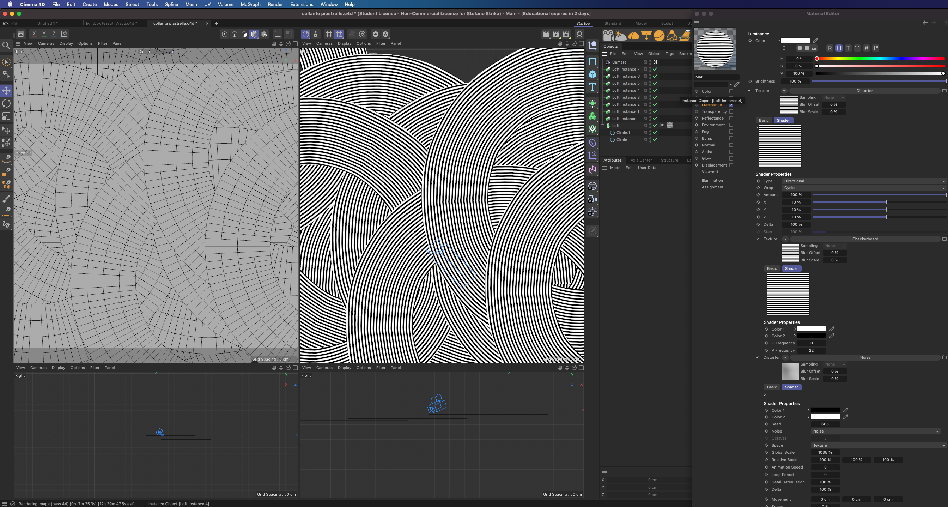Screen dimensions: 948x507
Task: Click the Text spline tool icon
Action: click(592, 87)
